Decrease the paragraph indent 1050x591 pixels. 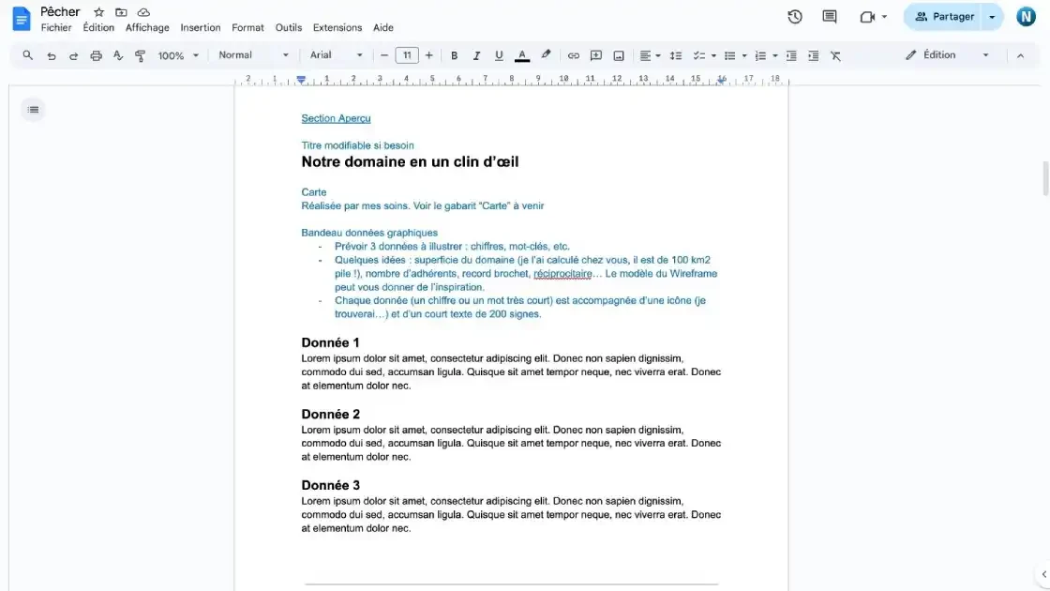click(x=791, y=55)
